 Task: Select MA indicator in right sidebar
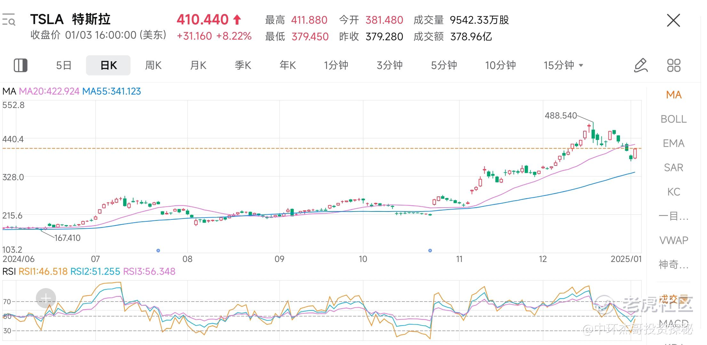674,95
